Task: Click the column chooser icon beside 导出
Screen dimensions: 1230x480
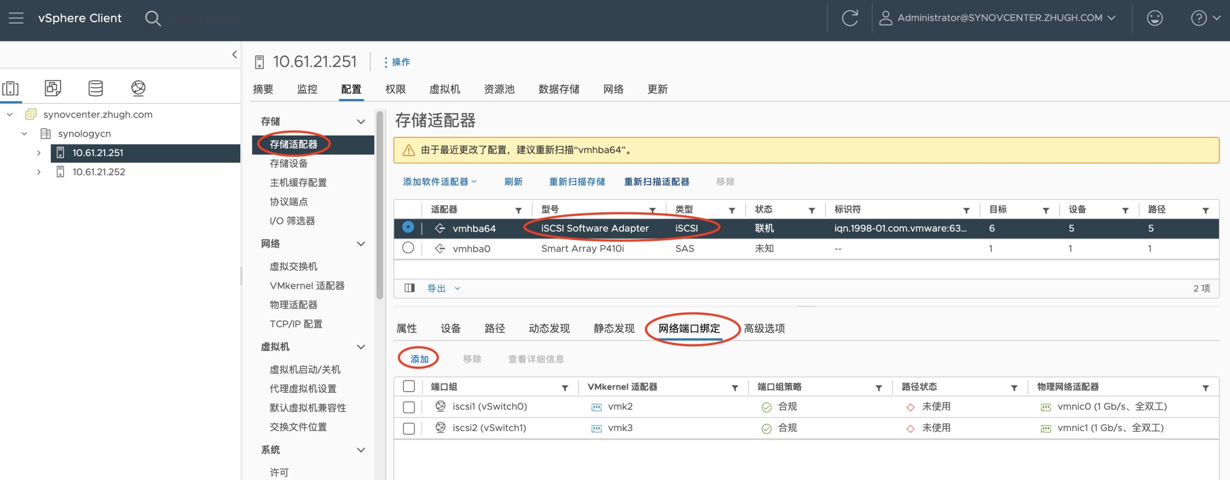Action: coord(409,288)
